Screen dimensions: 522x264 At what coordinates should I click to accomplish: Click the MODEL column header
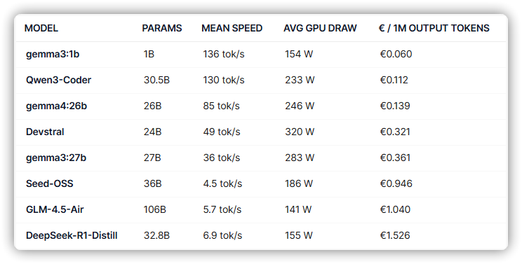point(41,28)
